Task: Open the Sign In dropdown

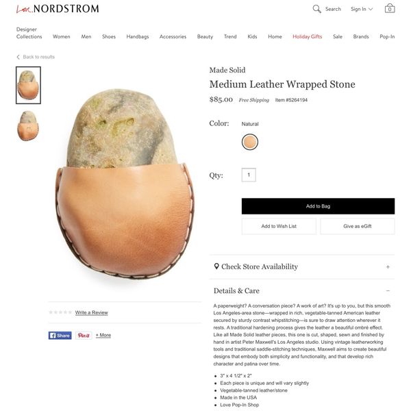Action: [362, 9]
